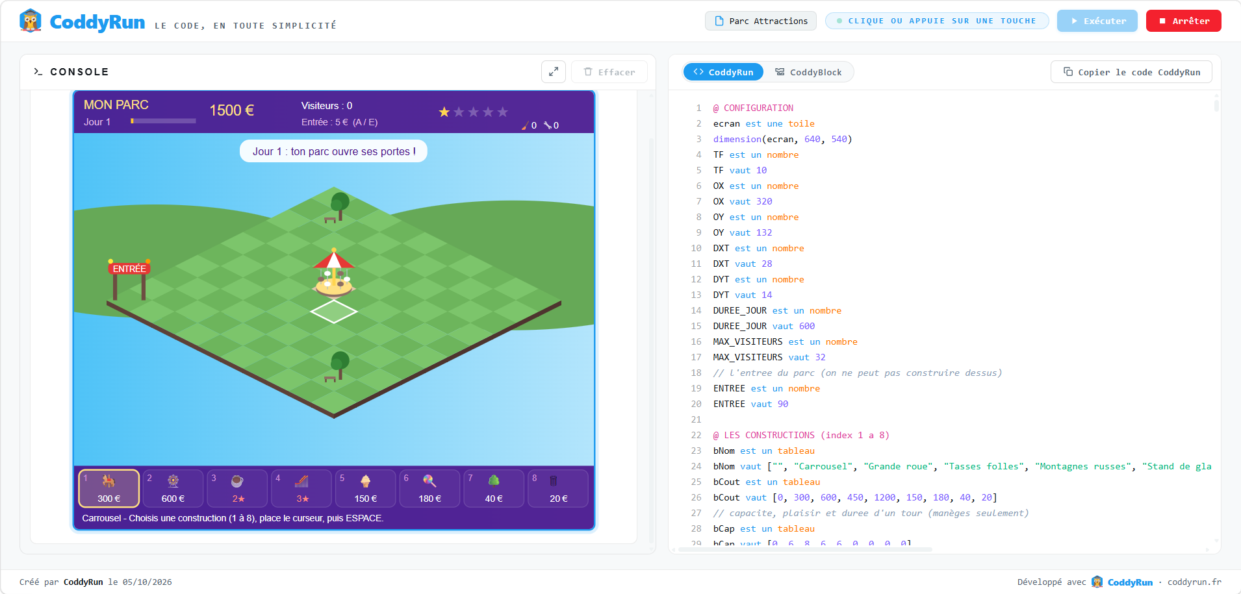The height and width of the screenshot is (594, 1241).
Task: Click the Visiteurs : 0 counter
Action: (327, 106)
